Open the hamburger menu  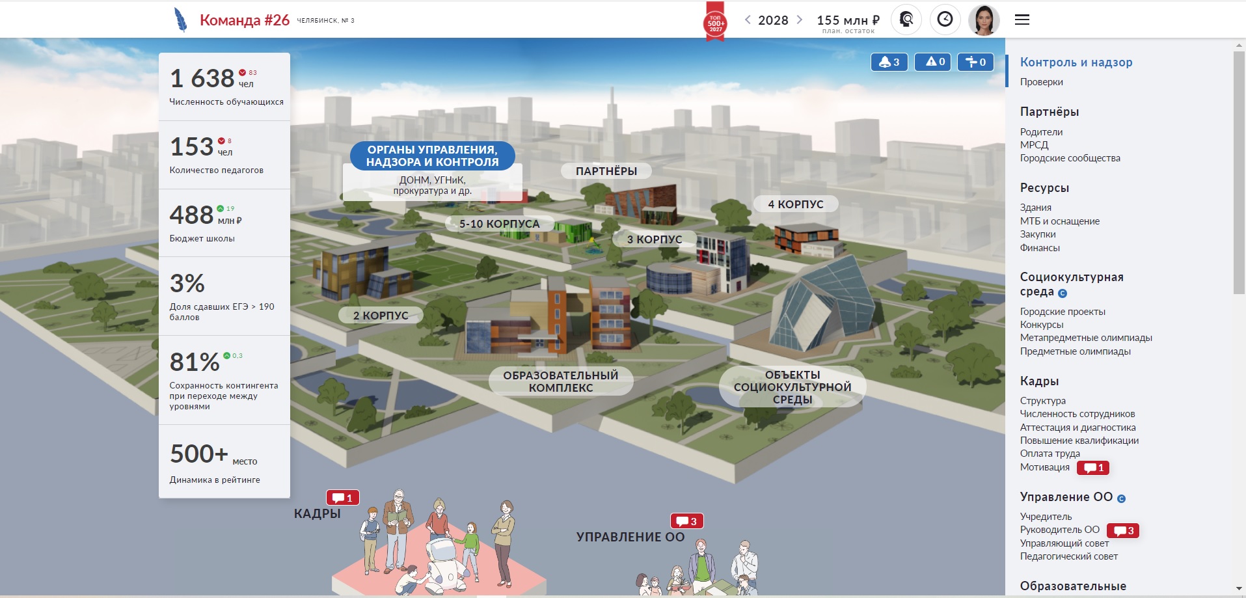(1022, 20)
